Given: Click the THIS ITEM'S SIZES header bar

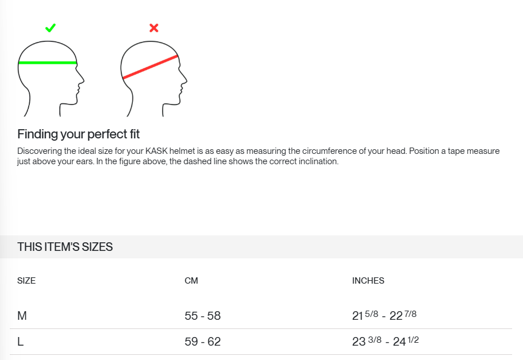Looking at the screenshot, I should point(261,247).
